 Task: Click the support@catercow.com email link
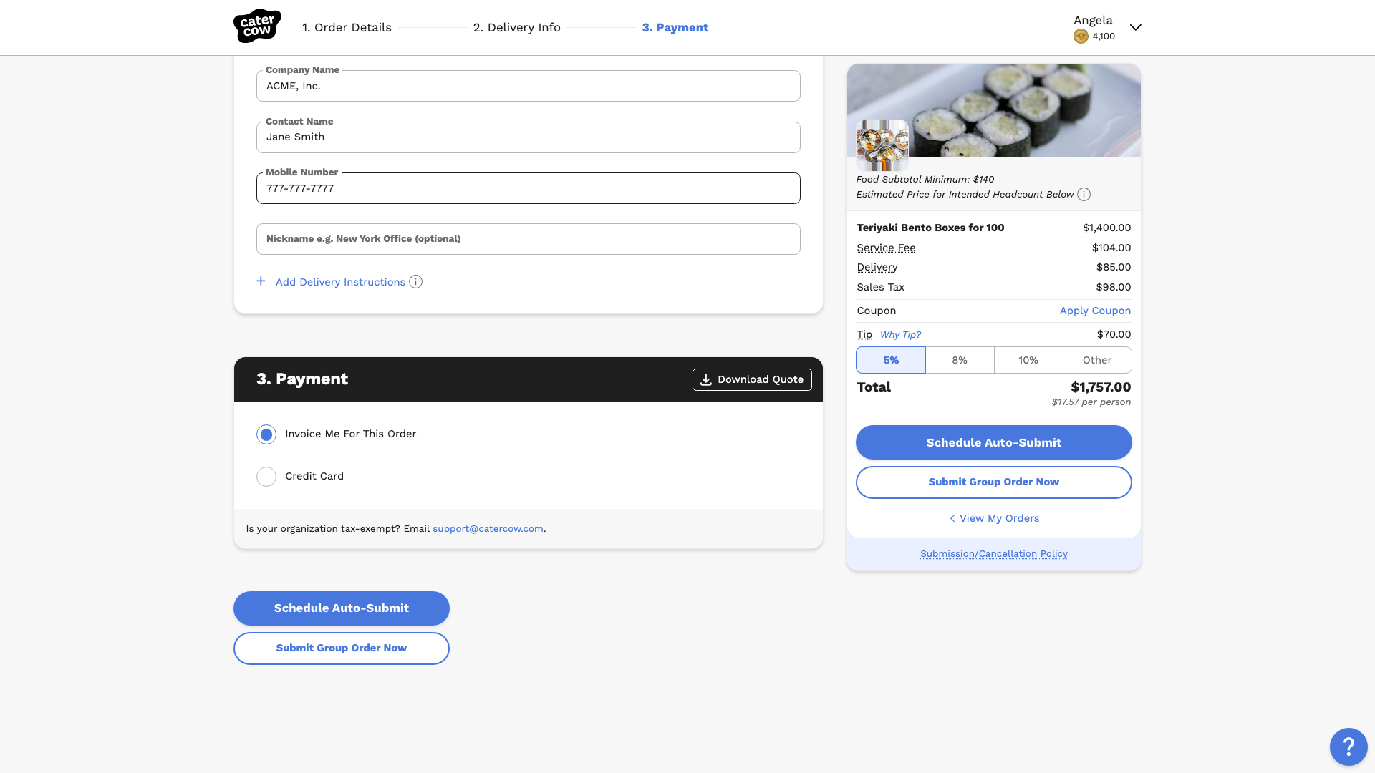tap(488, 529)
